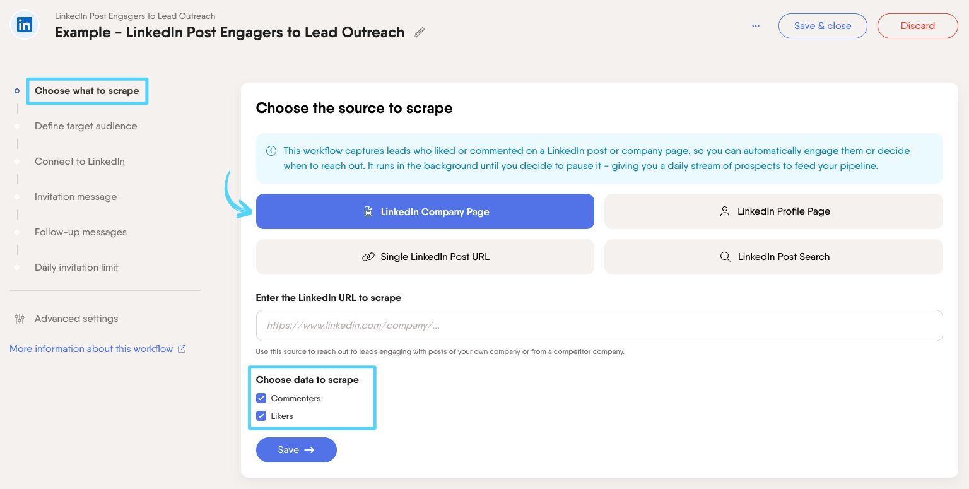Open the three-dots more options menu

click(x=756, y=26)
